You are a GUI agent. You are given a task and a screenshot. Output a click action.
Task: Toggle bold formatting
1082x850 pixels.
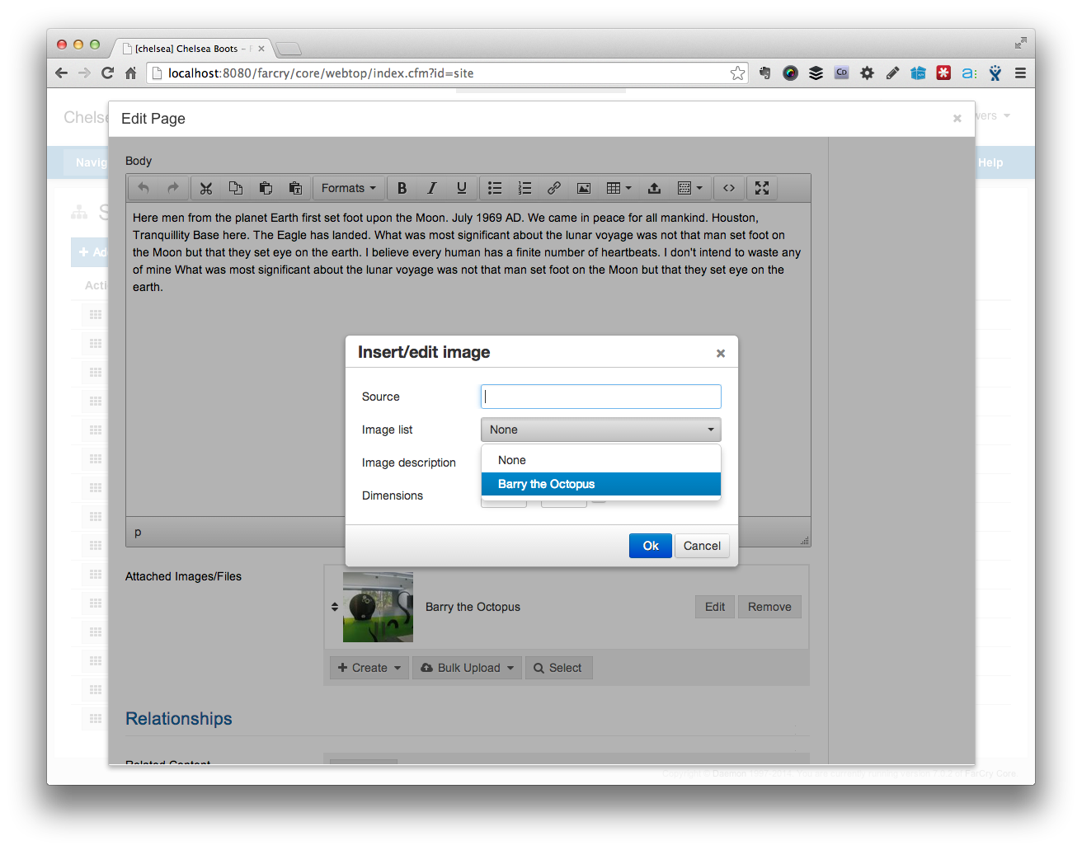[x=402, y=187]
